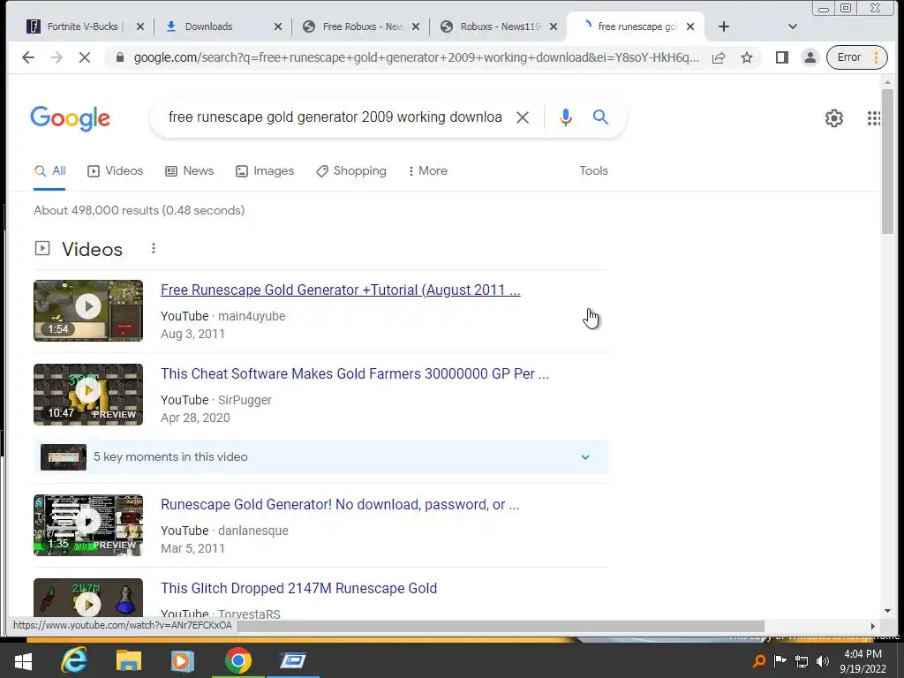Filter results by Videos
Viewport: 904px width, 678px height.
[115, 170]
